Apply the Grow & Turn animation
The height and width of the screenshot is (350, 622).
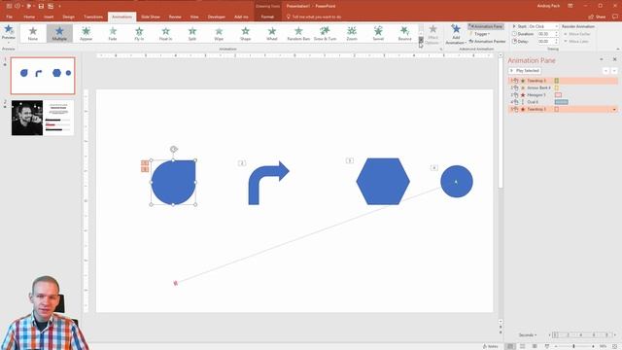pos(326,33)
